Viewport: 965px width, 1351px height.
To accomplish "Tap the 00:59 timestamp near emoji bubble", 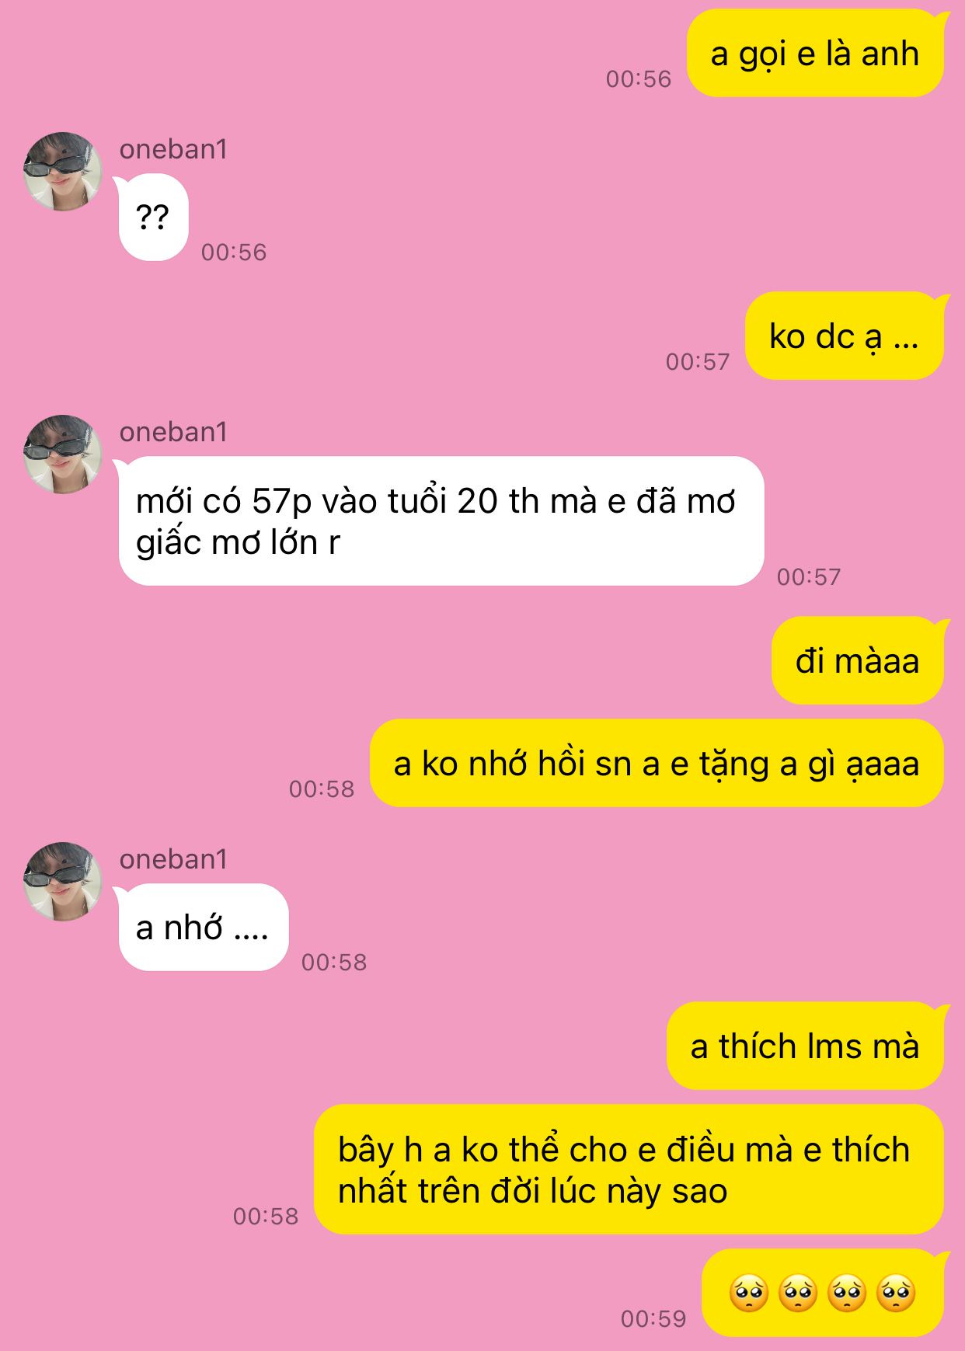I will pyautogui.click(x=653, y=1318).
